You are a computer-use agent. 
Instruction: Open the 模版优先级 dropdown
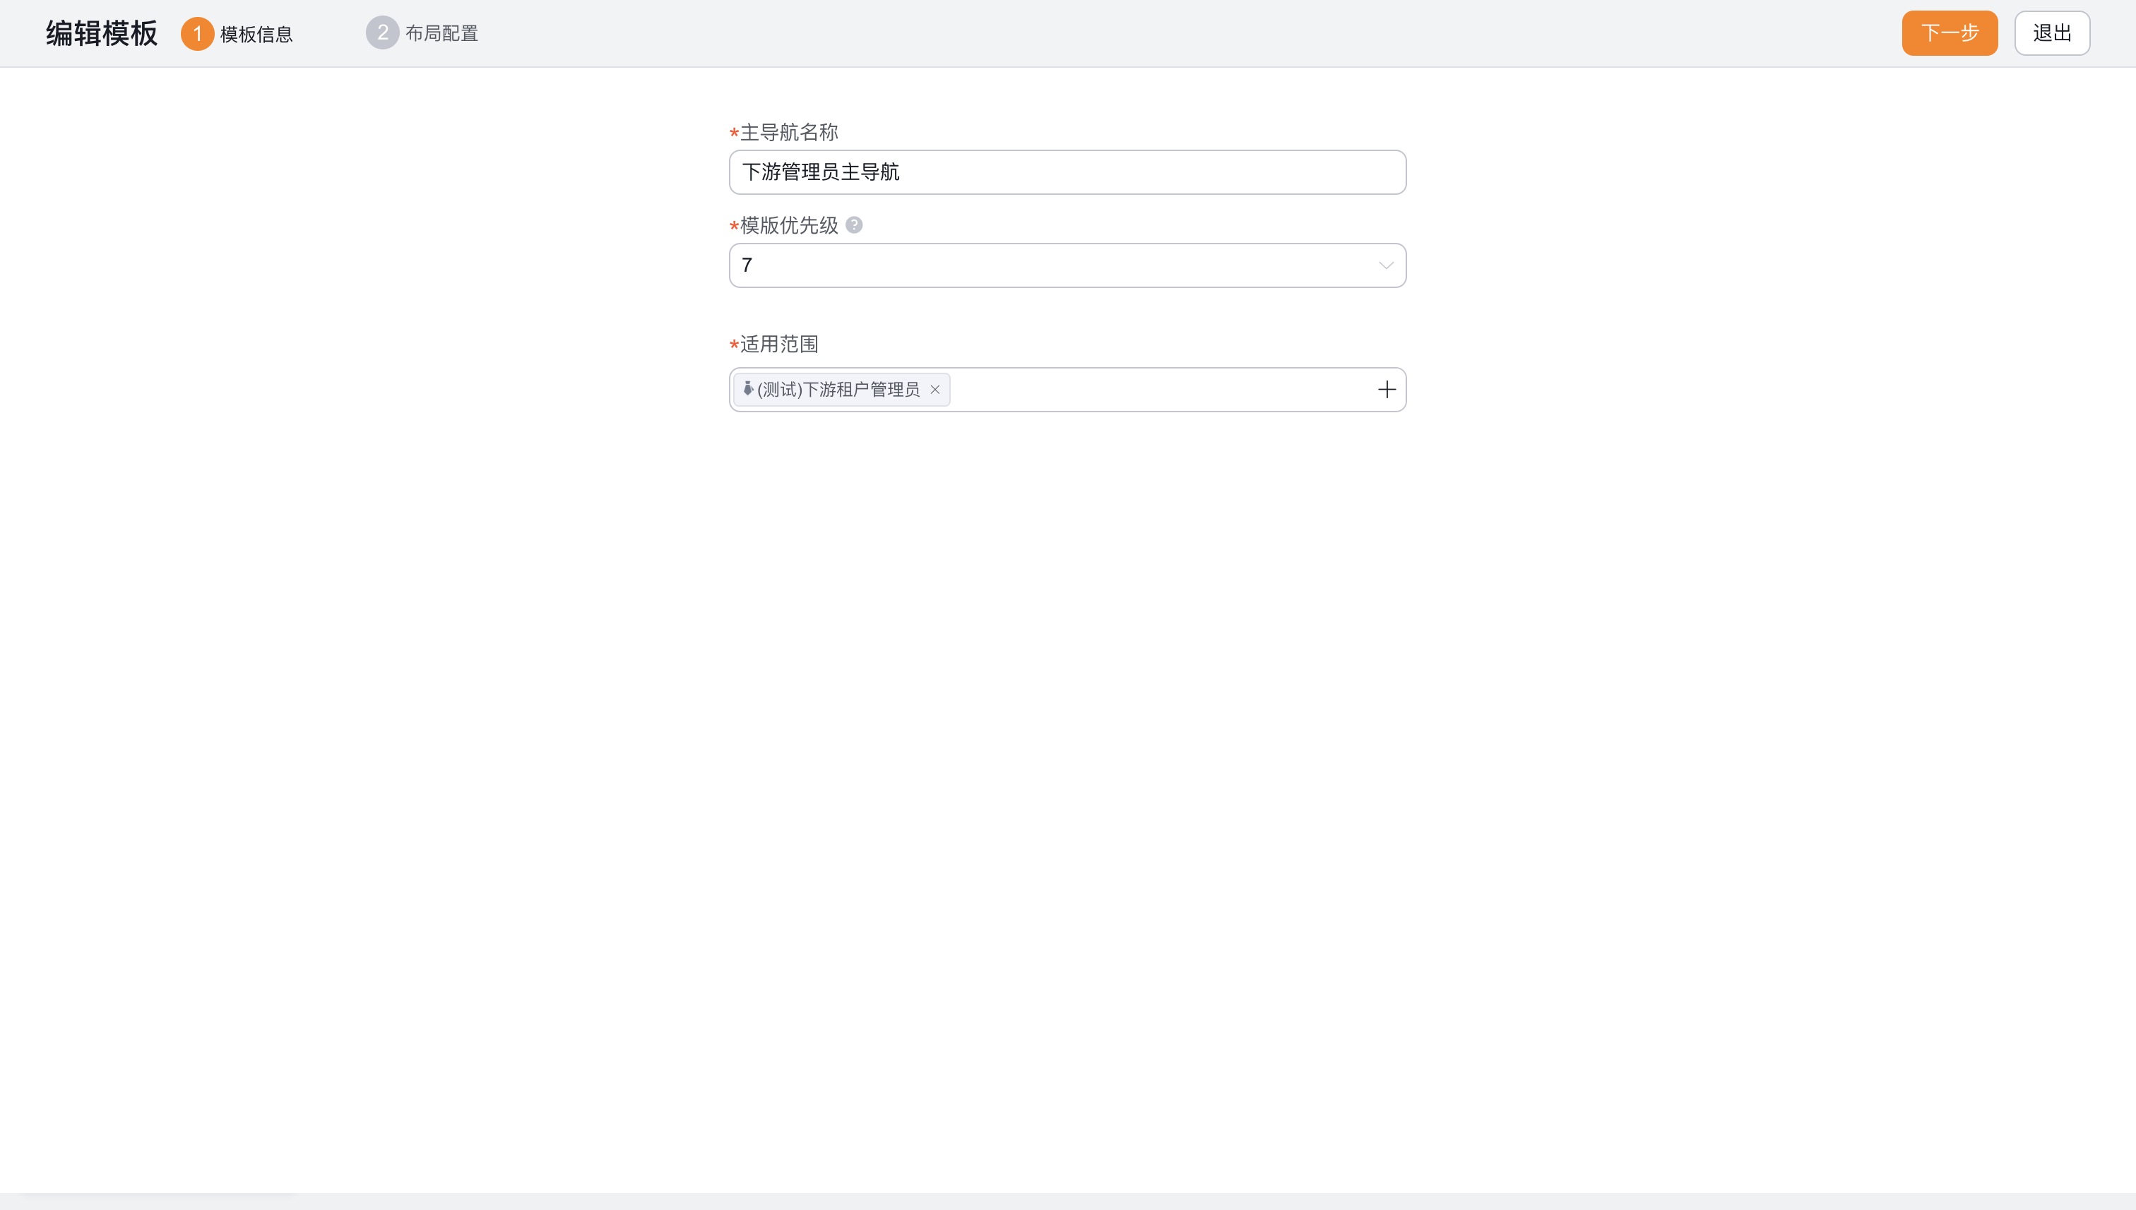click(1067, 265)
